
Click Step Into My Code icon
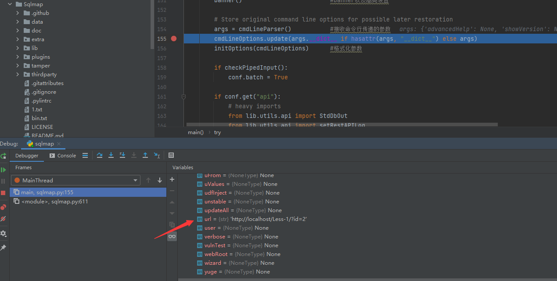(x=122, y=155)
